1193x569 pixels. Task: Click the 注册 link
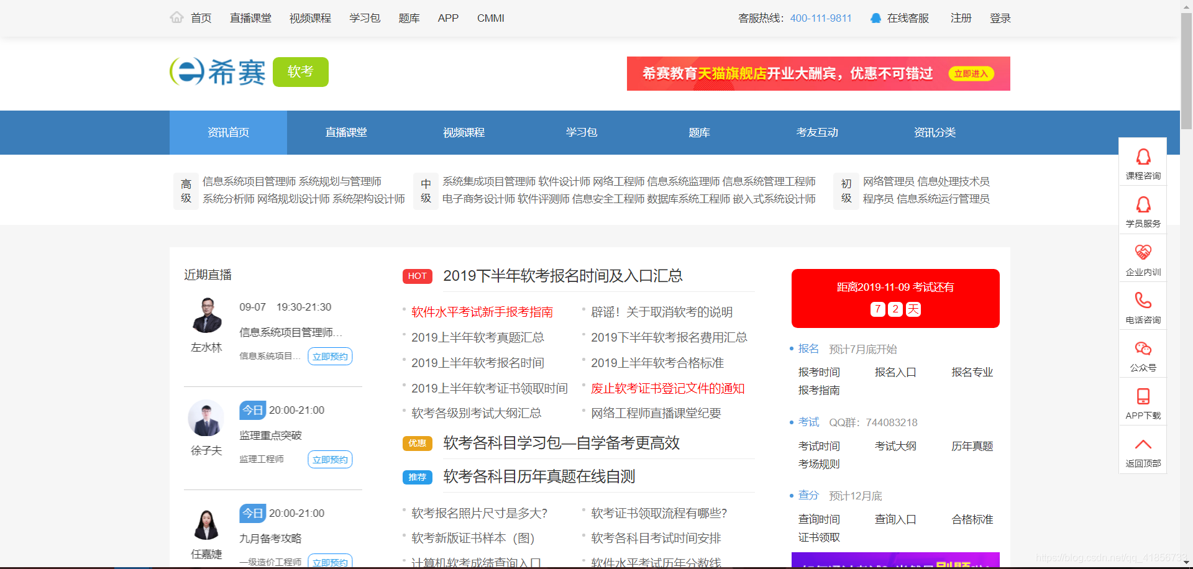coord(961,18)
